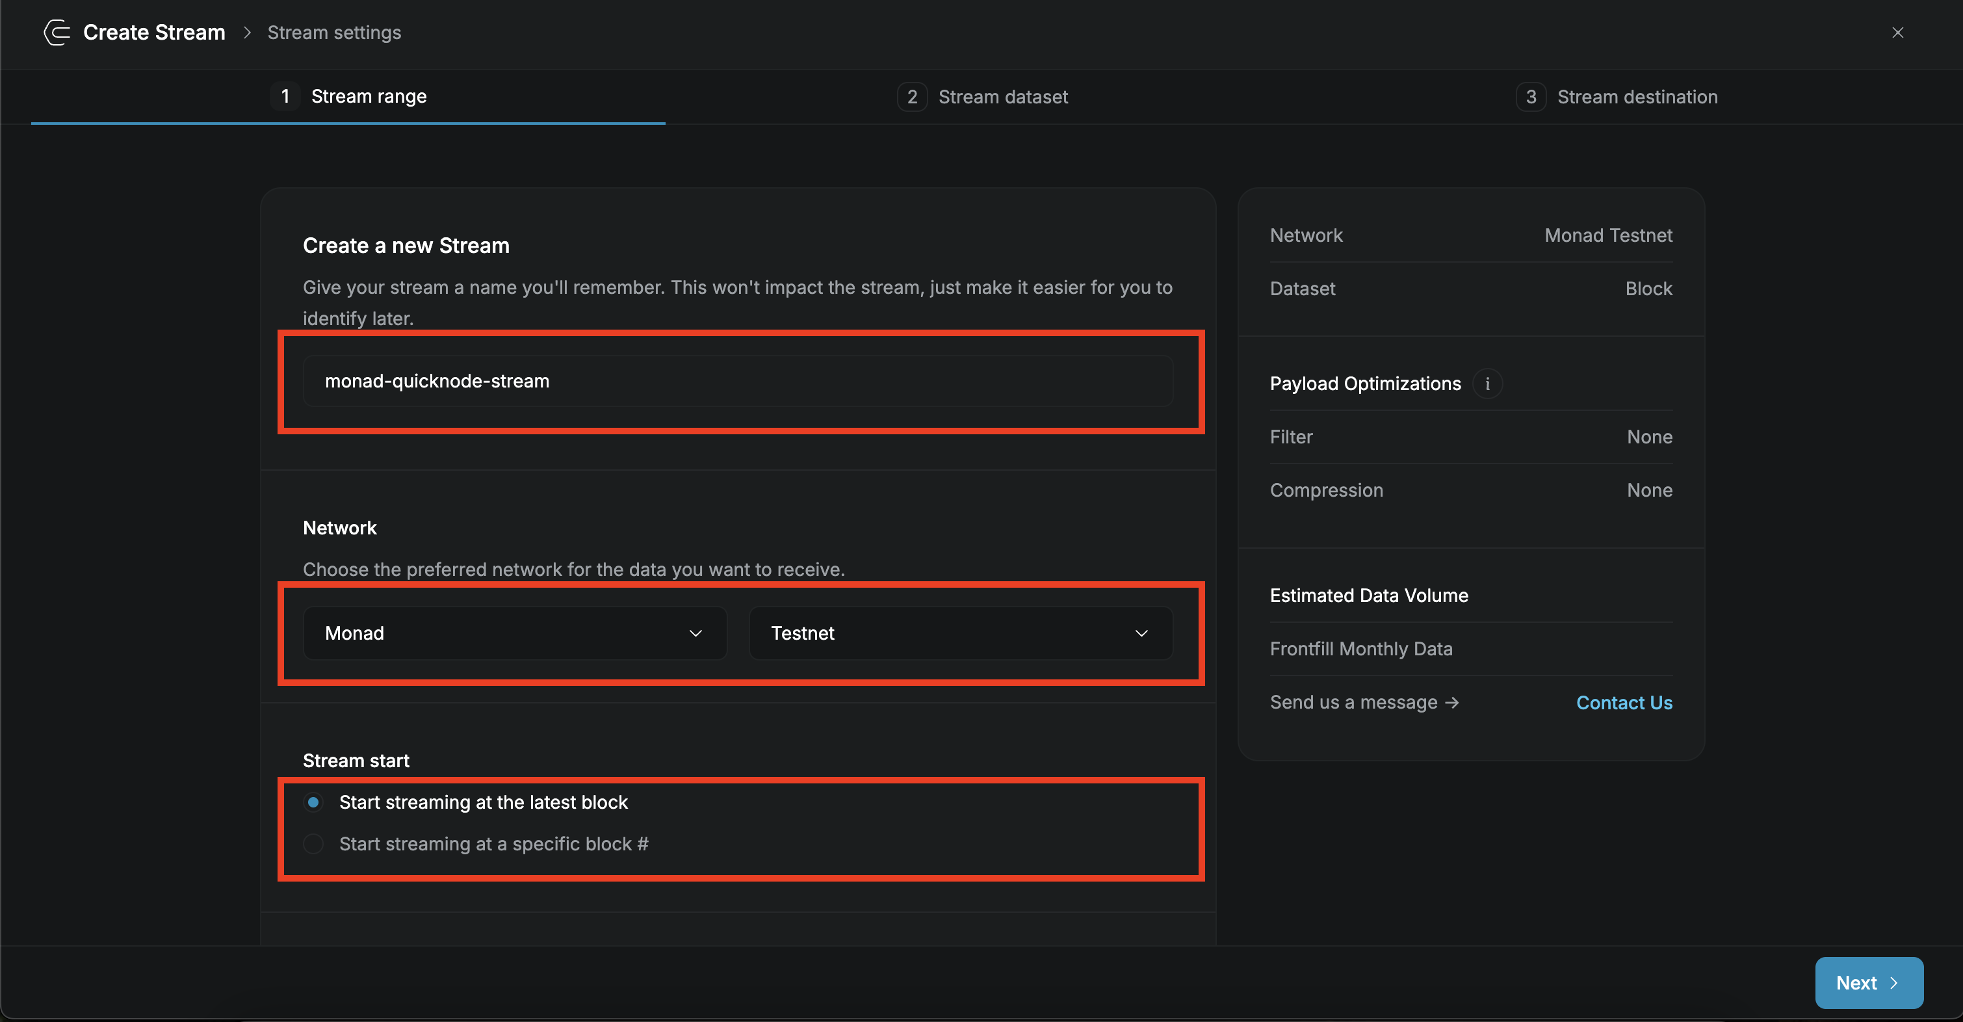Click the arrow icon next to Send us a message

click(1453, 702)
